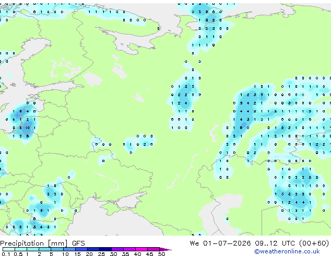
Task: Click the 25–30 mm dark navy swatch
Action: click(105, 249)
